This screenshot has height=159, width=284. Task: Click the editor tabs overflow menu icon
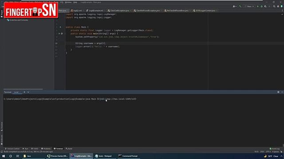coord(282,11)
